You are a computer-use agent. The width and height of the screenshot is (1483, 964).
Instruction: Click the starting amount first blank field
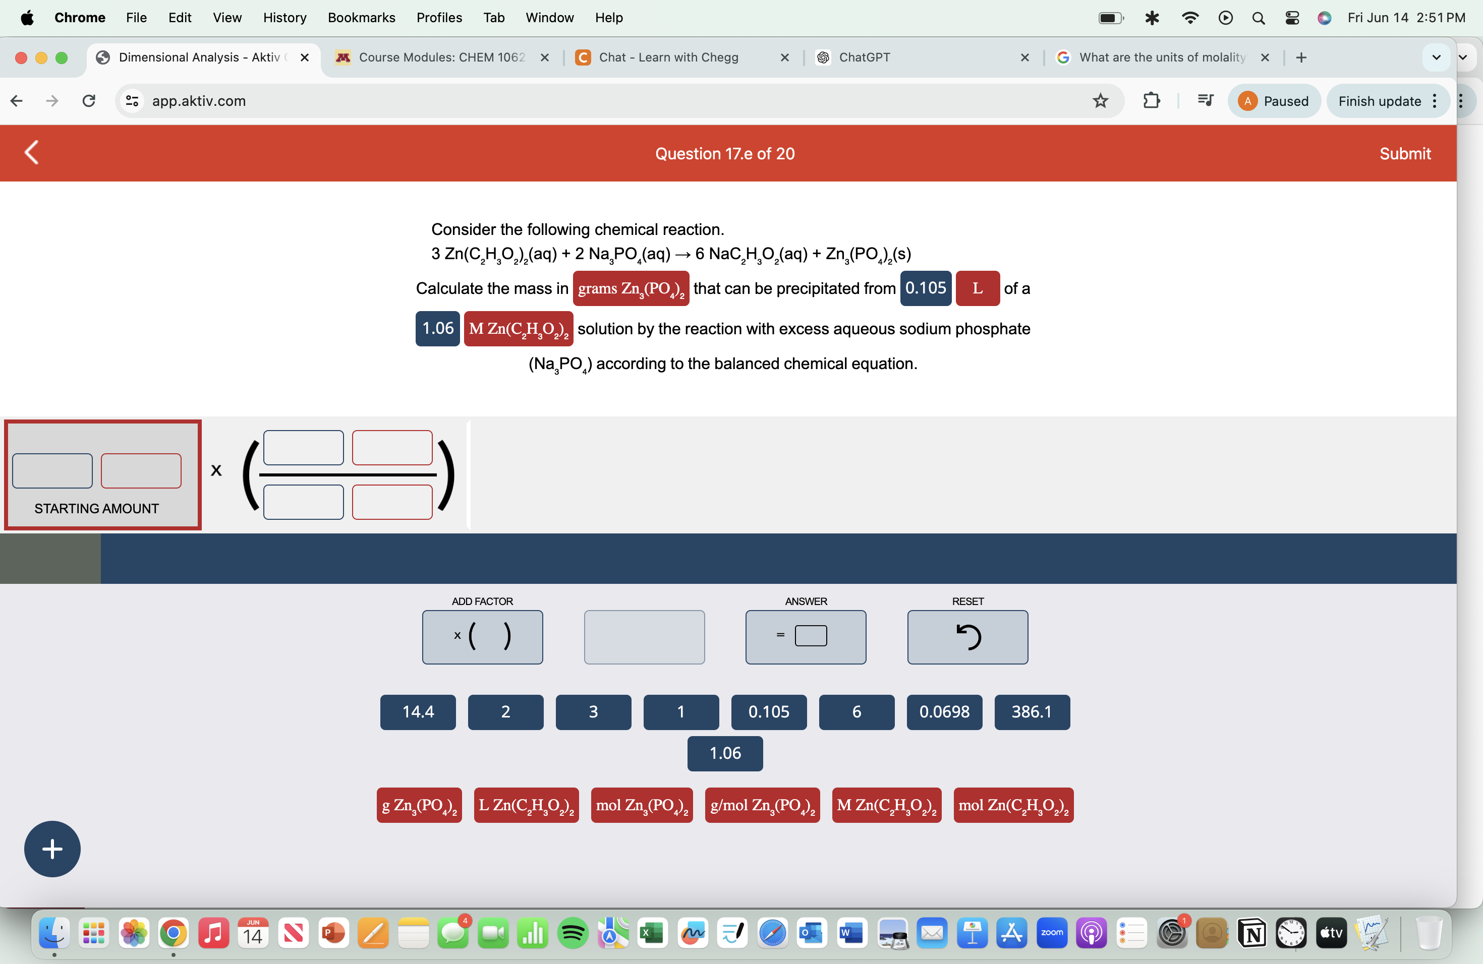[52, 470]
